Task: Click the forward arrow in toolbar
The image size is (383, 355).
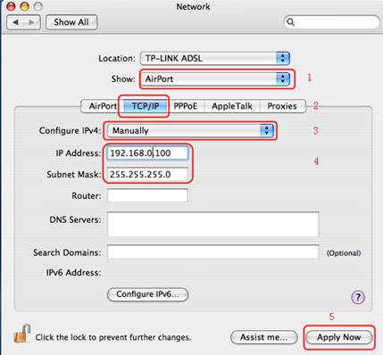Action: 31,22
